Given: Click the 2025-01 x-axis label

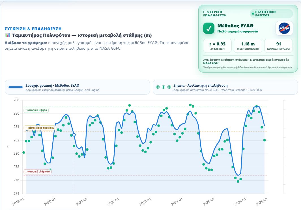Looking at the screenshot, I should 208,202.
